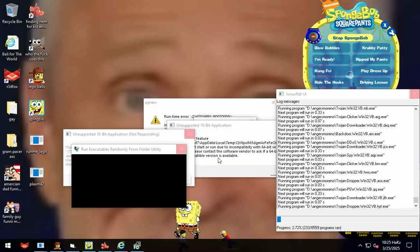
Task: Click the SpongeBob taskbar icon
Action: click(89, 245)
